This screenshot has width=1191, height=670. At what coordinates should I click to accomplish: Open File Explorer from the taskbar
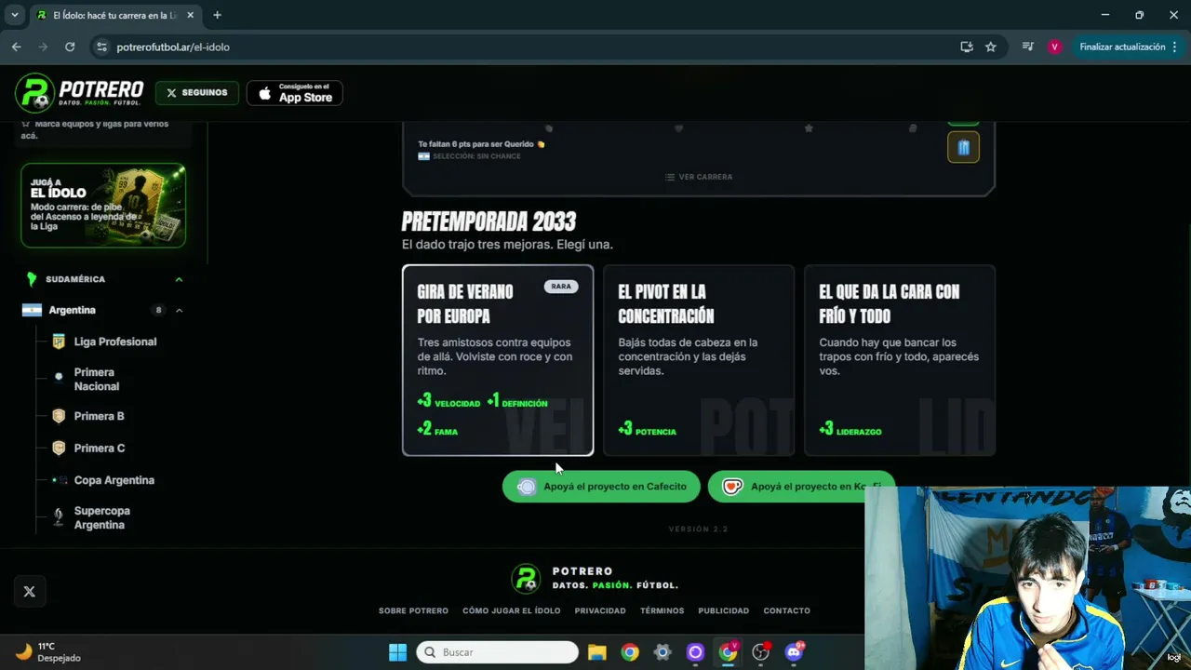click(x=597, y=652)
